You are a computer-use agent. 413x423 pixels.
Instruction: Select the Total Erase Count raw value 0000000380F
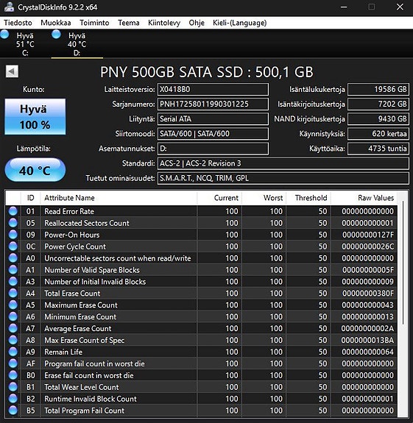tap(368, 294)
